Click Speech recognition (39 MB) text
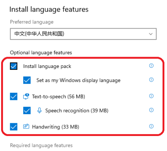This screenshot has height=151, width=167. (x=77, y=111)
